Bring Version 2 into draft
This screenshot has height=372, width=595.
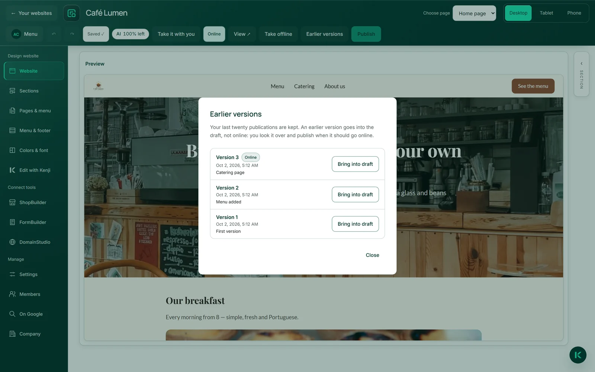355,195
